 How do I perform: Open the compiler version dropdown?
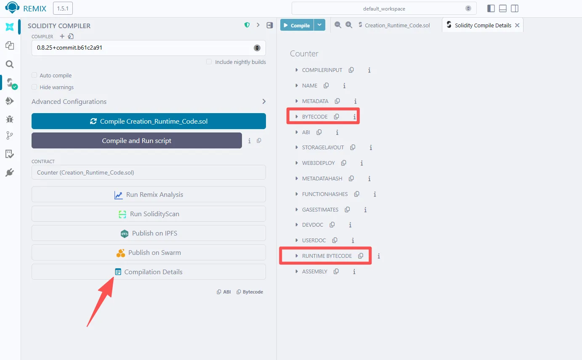point(149,48)
